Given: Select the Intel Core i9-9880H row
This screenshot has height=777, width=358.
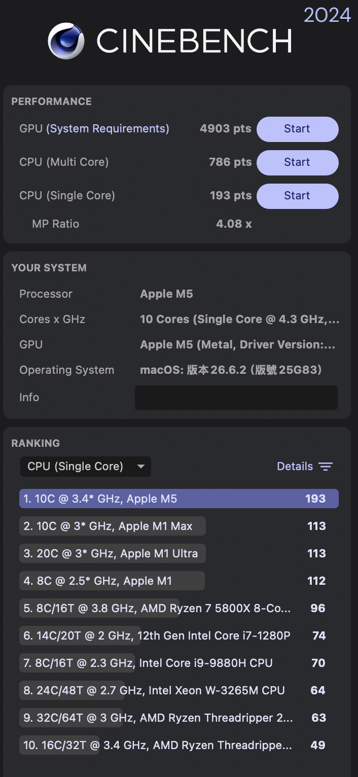Looking at the screenshot, I should click(x=179, y=663).
